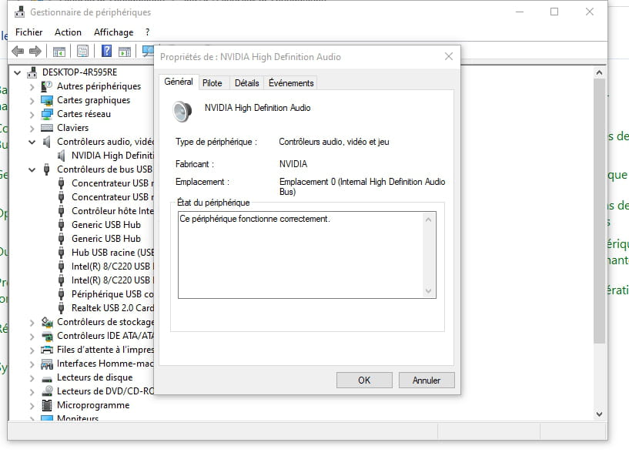Click the Interfaces Homme-machine category icon

[x=47, y=364]
